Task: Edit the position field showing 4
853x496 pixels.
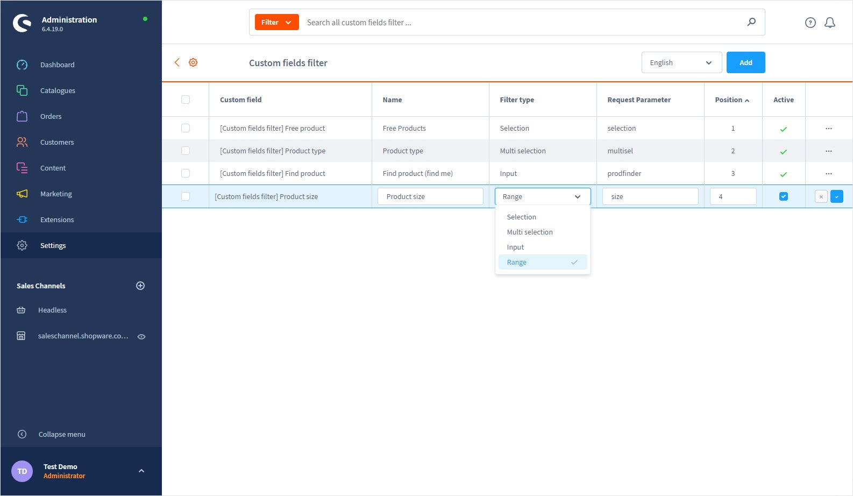Action: coord(733,196)
